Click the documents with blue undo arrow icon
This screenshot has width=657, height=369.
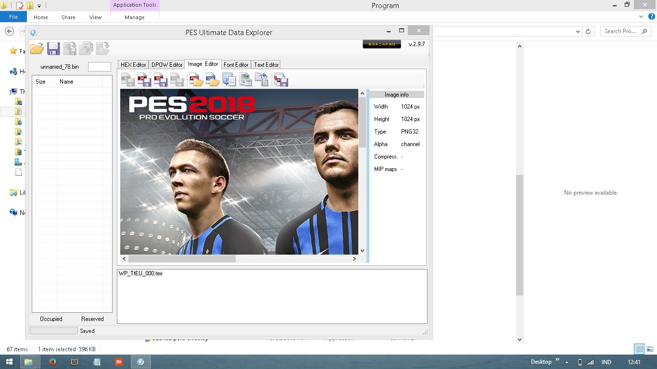coord(262,79)
